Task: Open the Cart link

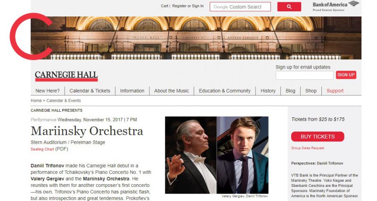Action: click(164, 6)
